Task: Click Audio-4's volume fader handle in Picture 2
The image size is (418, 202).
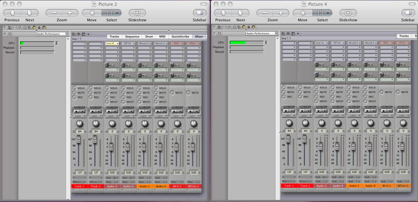Action: [x=128, y=147]
